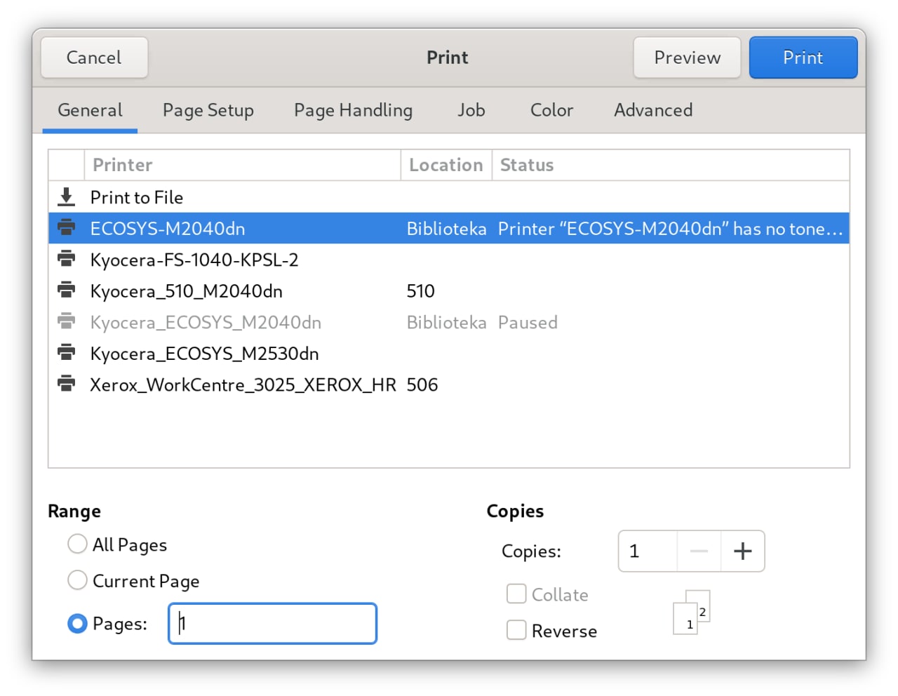898x696 pixels.
Task: Switch to the General tab
Action: 90,110
